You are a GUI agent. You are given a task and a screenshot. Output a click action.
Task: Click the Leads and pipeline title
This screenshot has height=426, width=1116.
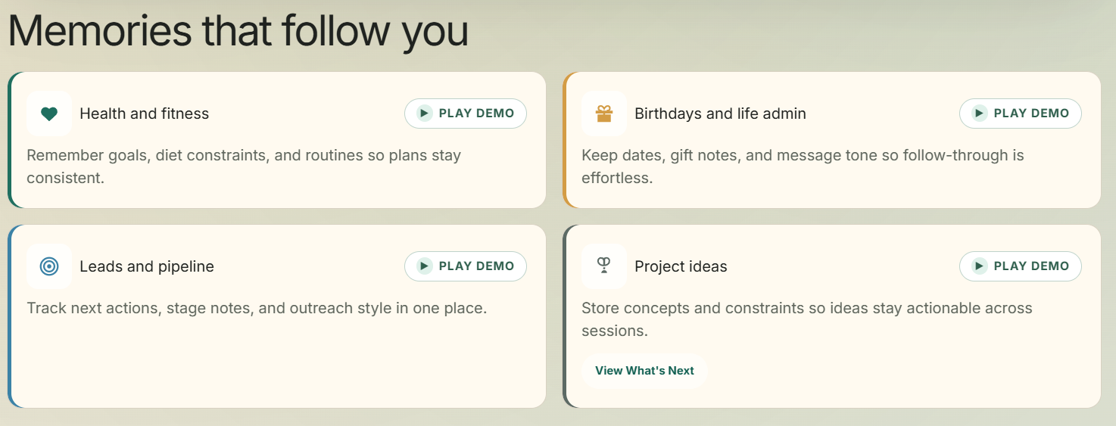click(x=147, y=266)
